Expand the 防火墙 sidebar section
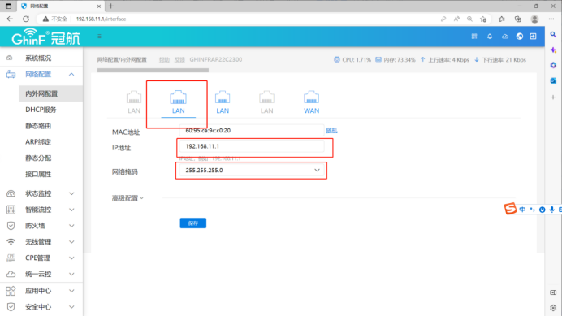The width and height of the screenshot is (562, 316). [71, 226]
